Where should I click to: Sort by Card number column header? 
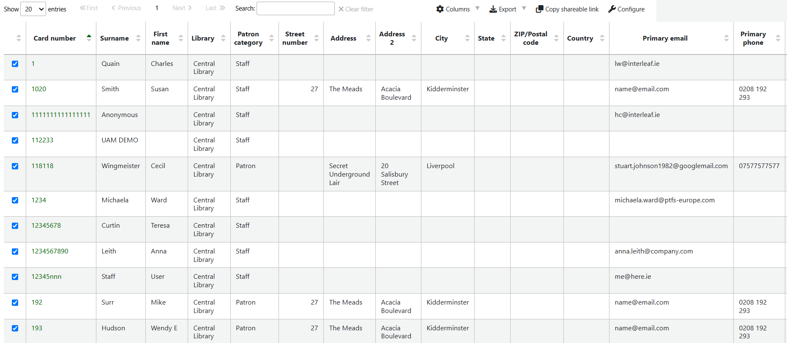55,38
